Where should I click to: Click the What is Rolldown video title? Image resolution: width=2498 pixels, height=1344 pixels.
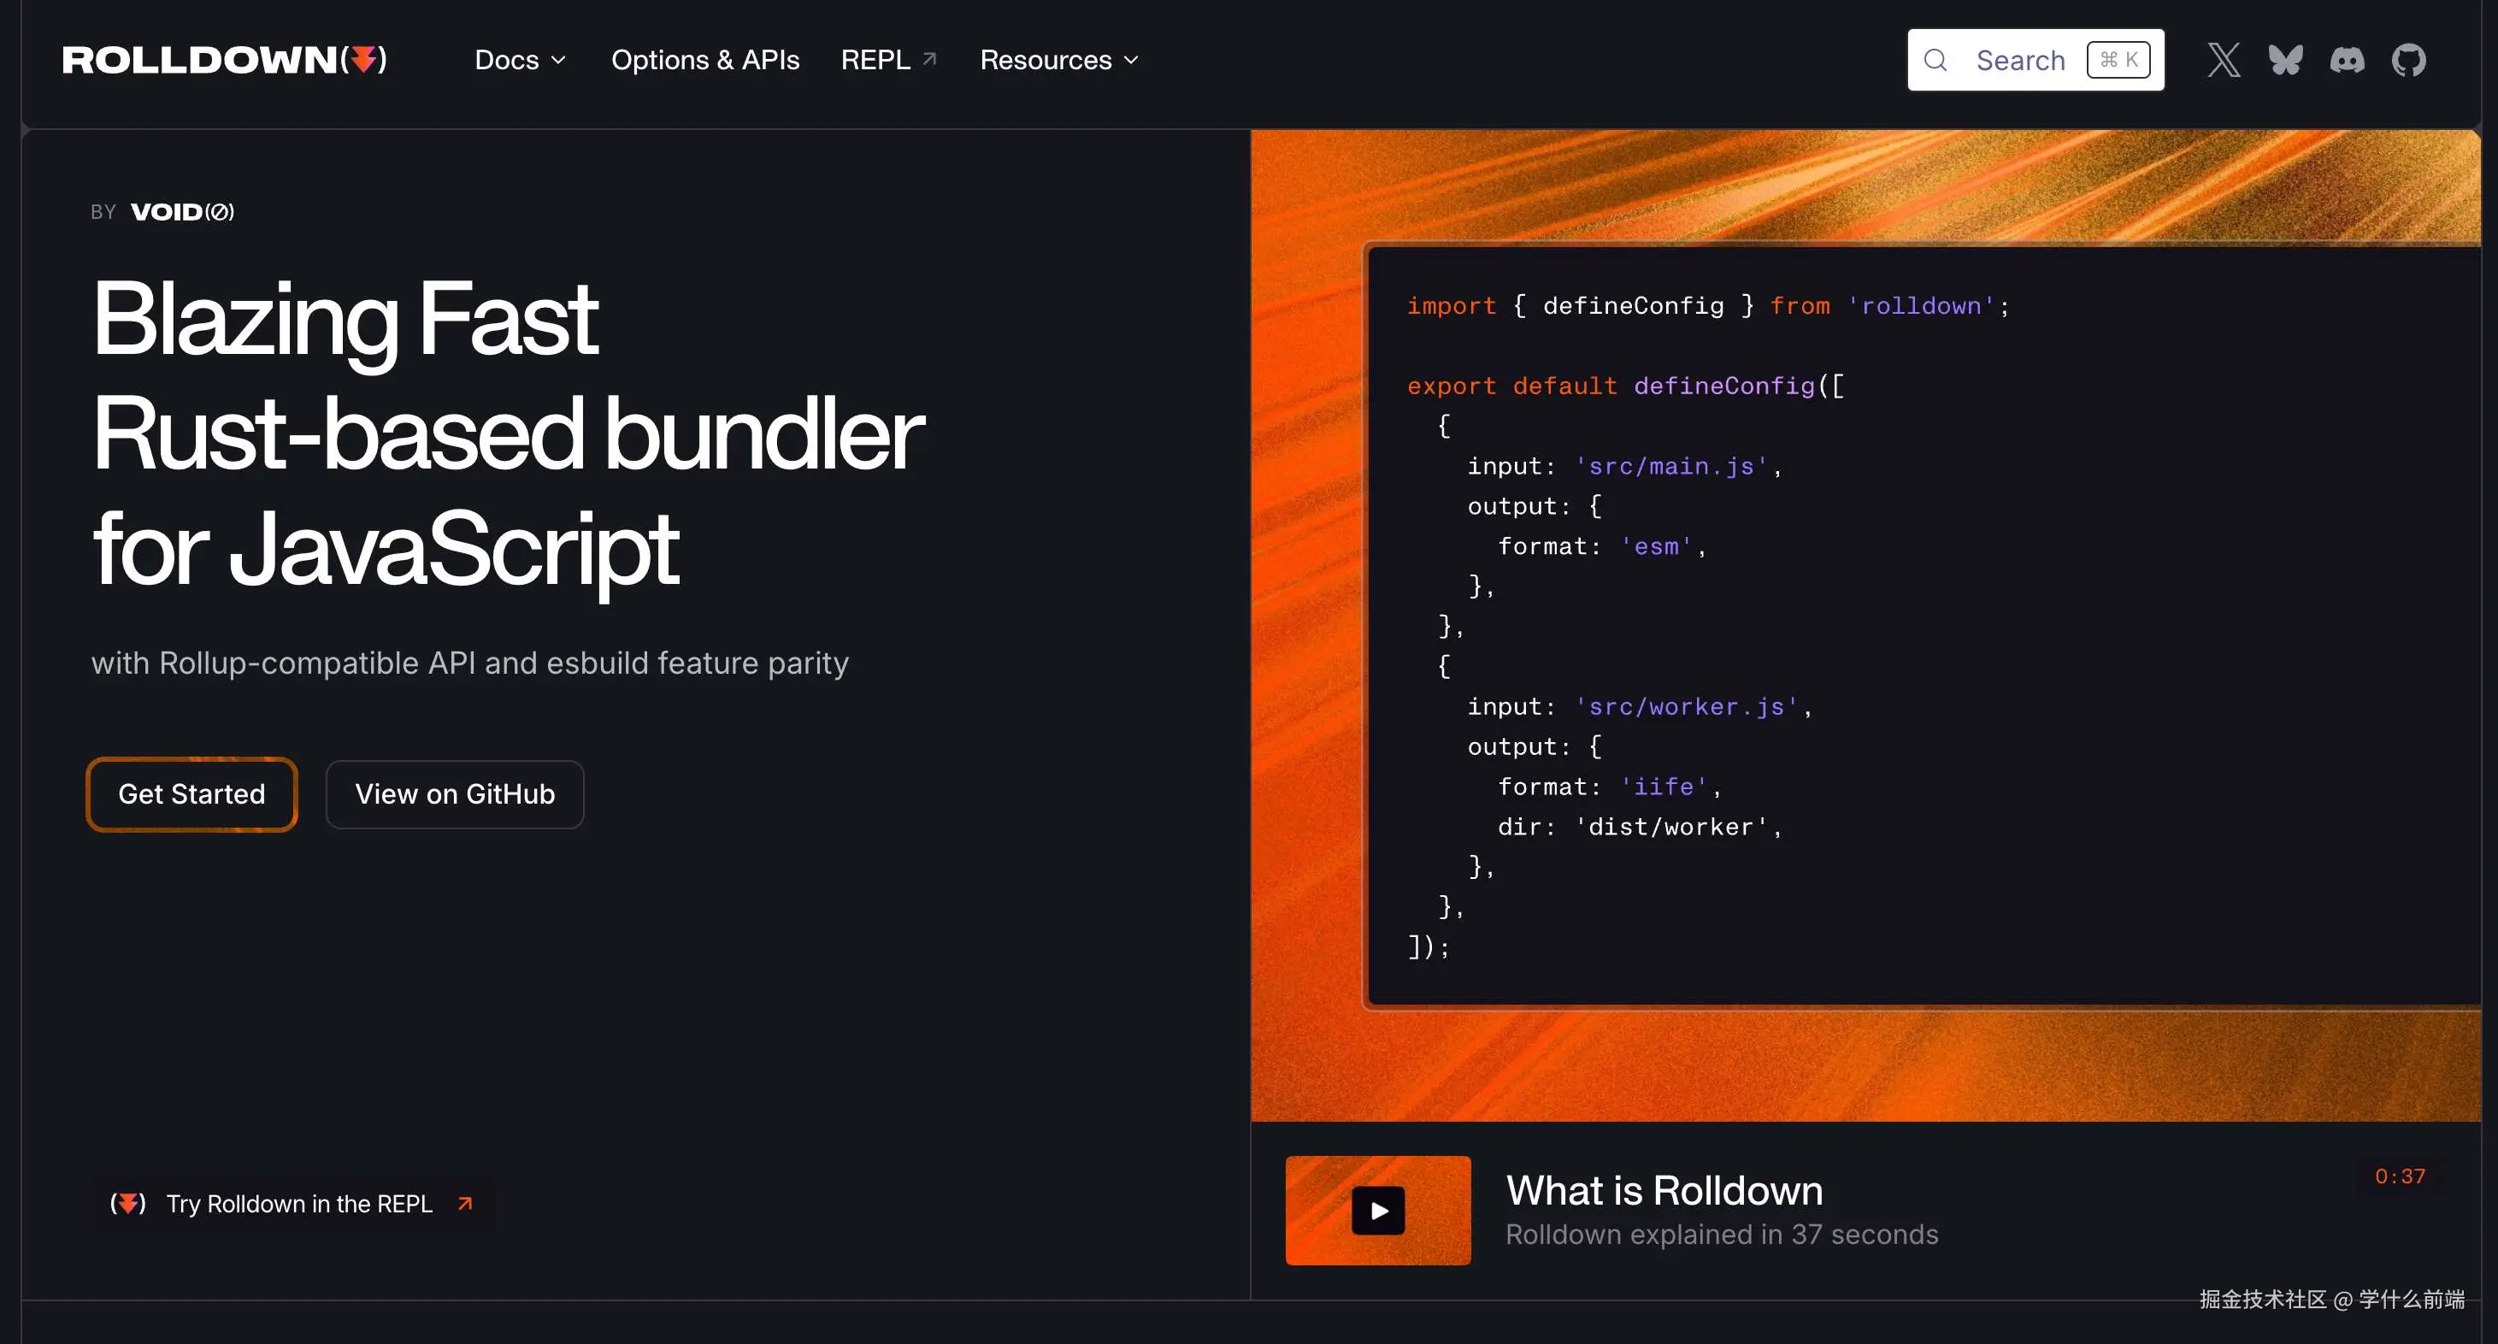point(1664,1190)
